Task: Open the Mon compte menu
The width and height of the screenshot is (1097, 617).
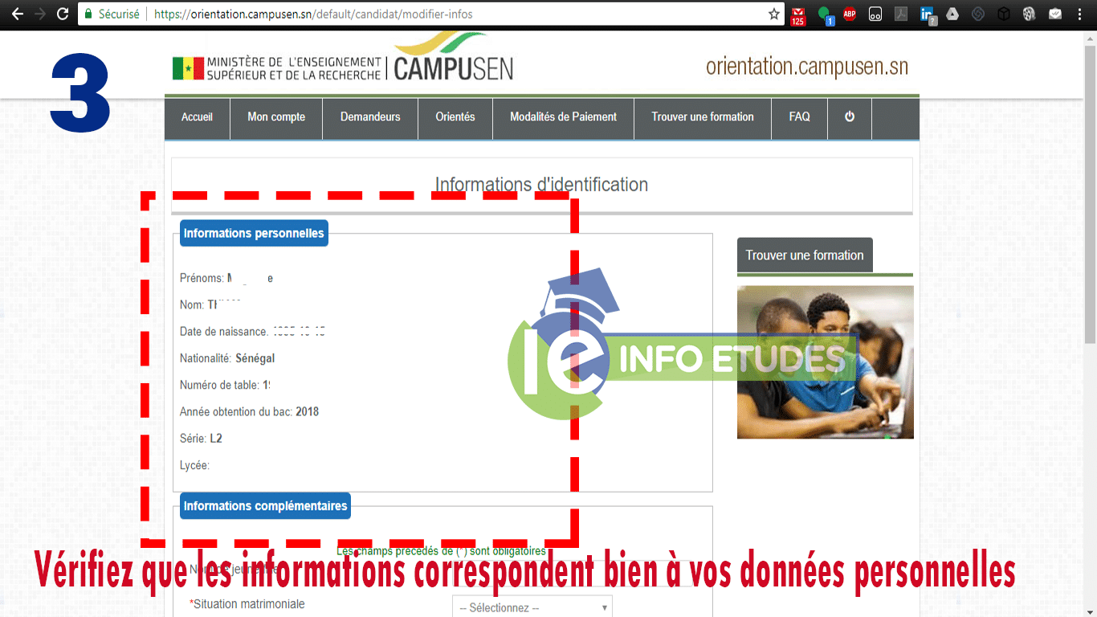Action: (x=276, y=116)
